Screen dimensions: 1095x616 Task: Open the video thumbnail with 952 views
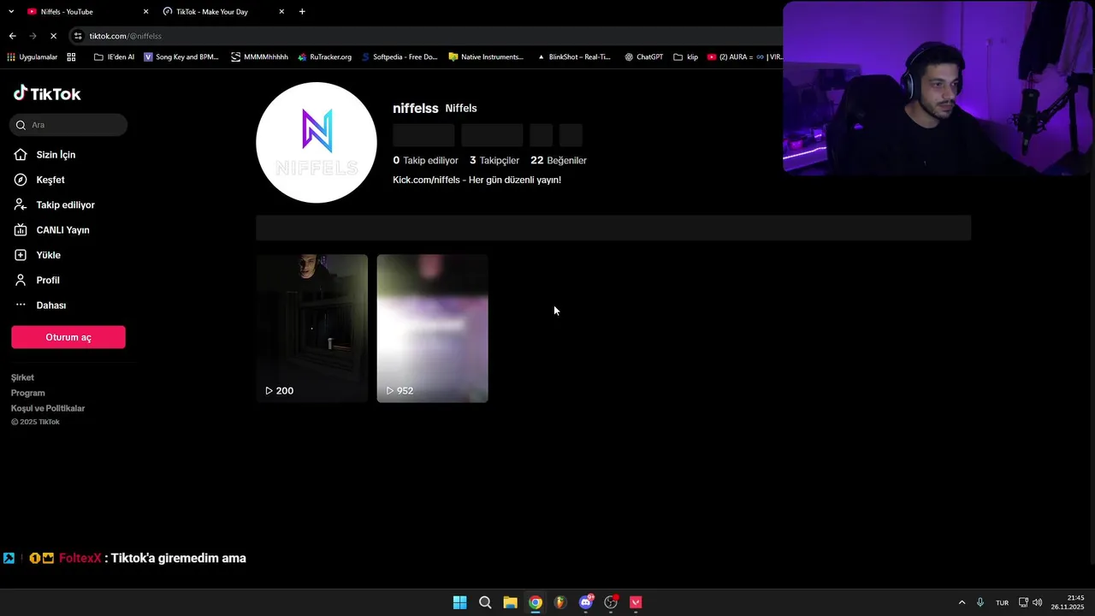tap(433, 329)
